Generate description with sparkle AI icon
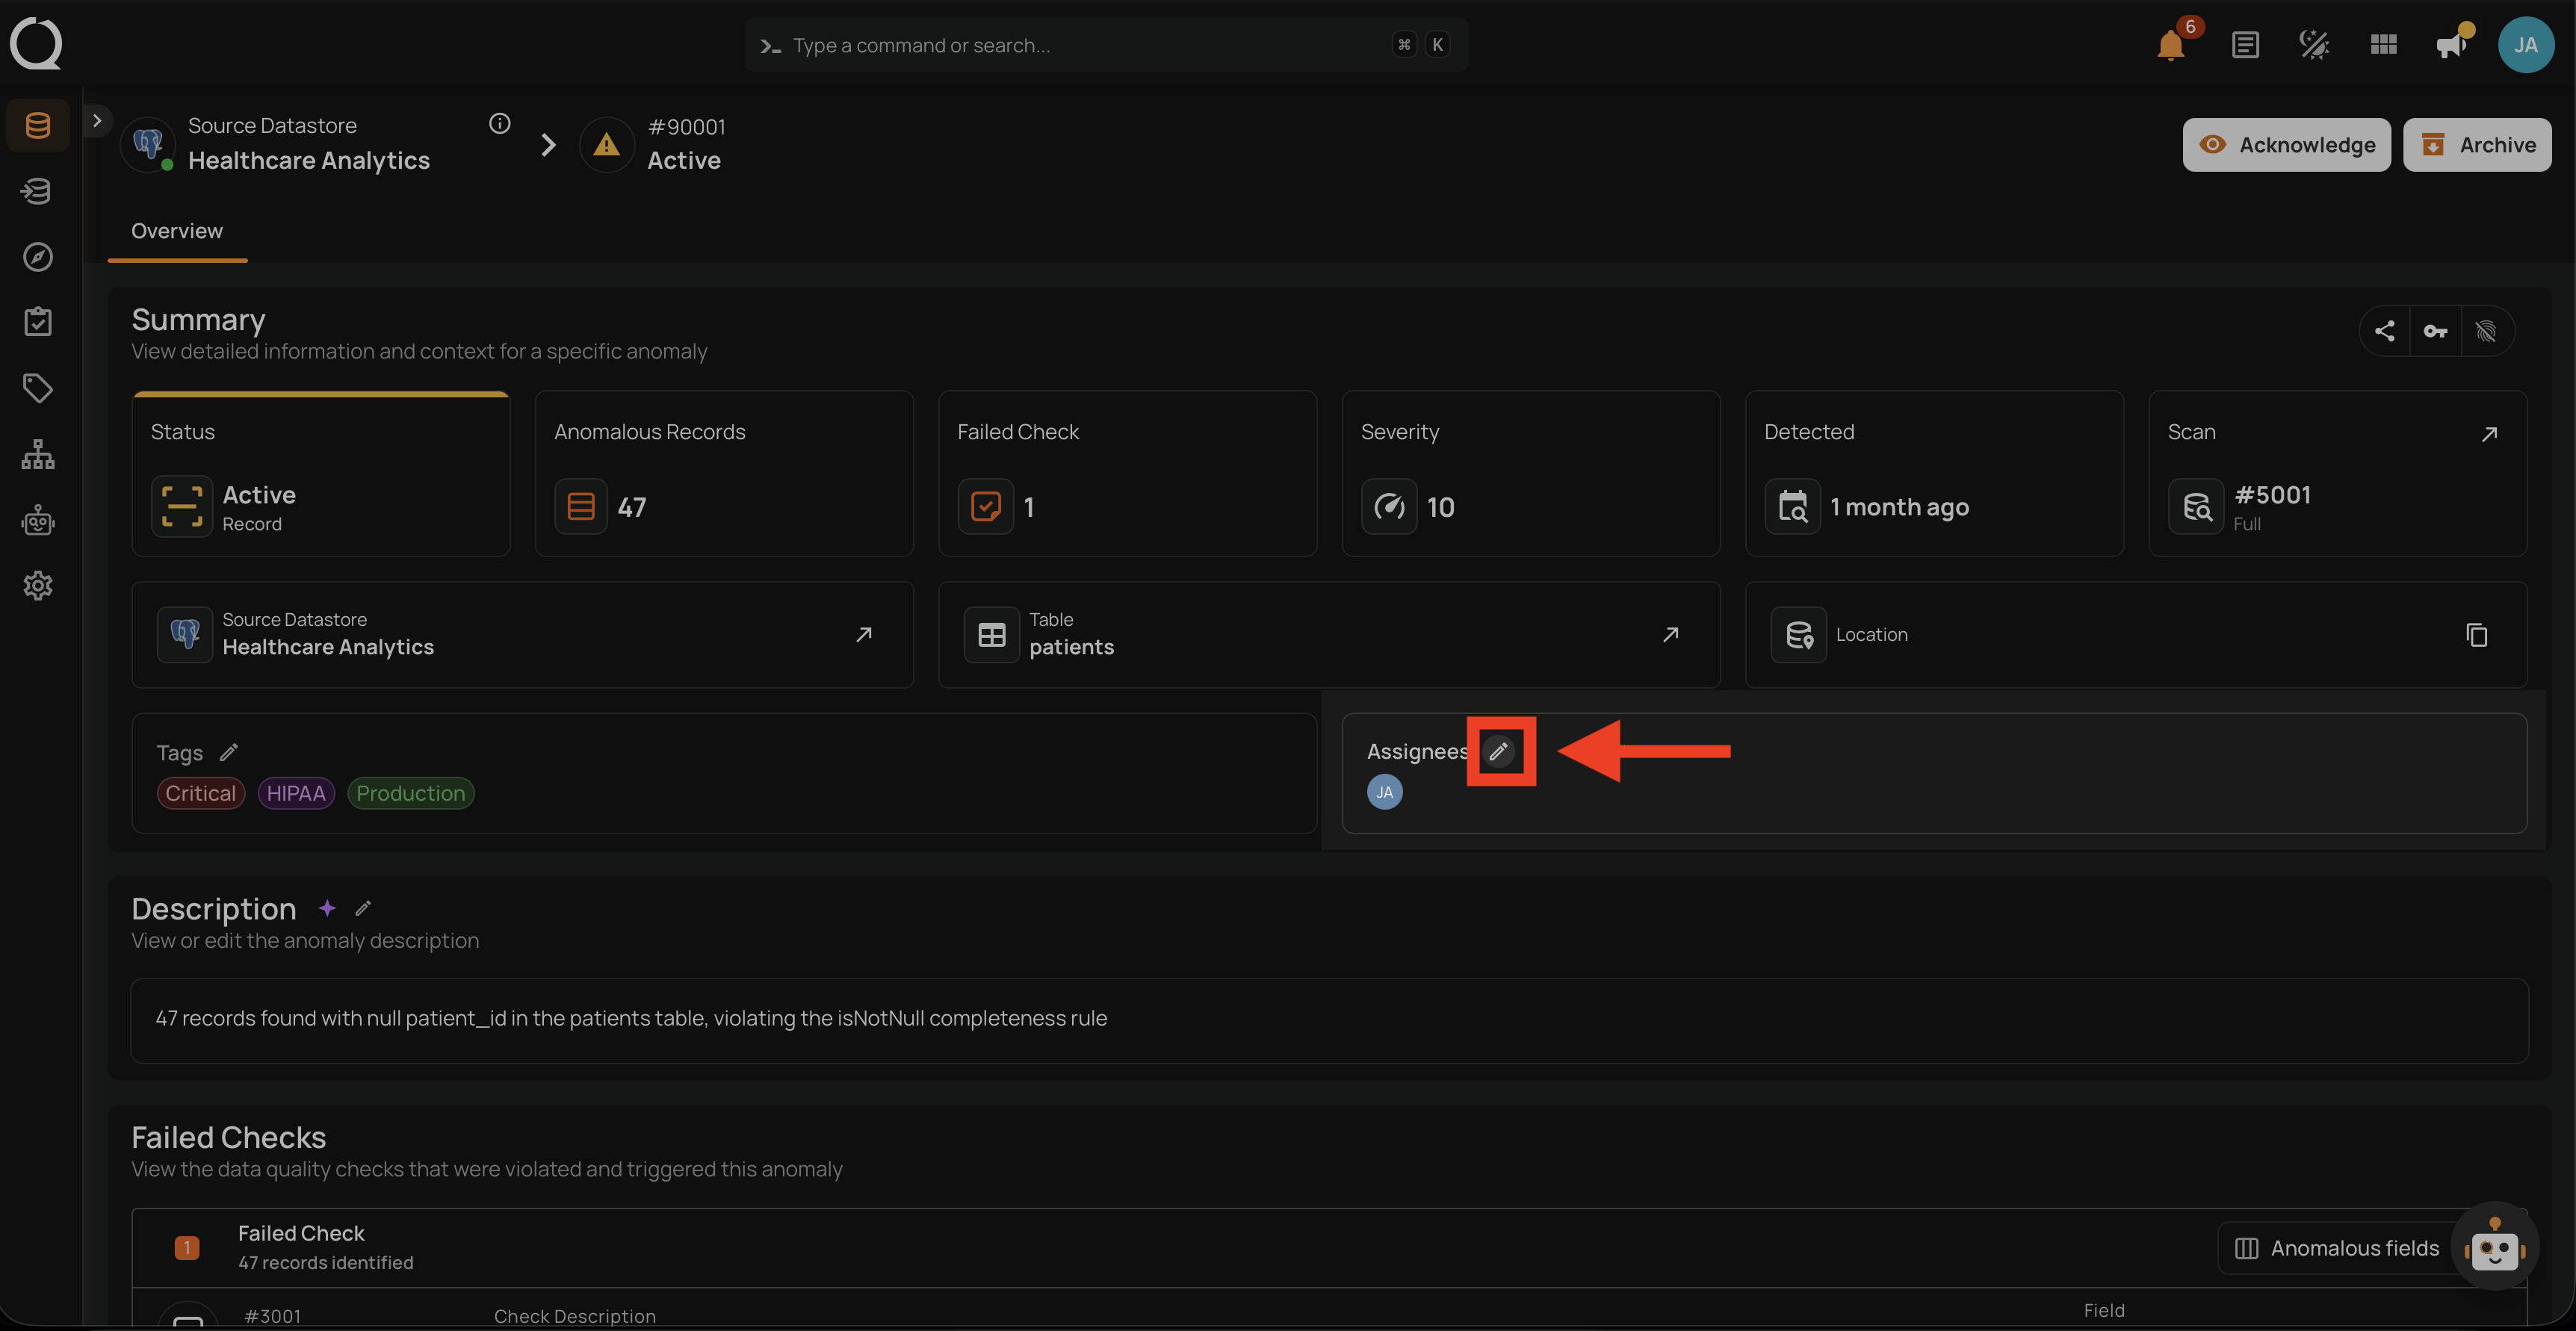This screenshot has height=1331, width=2576. coord(327,908)
